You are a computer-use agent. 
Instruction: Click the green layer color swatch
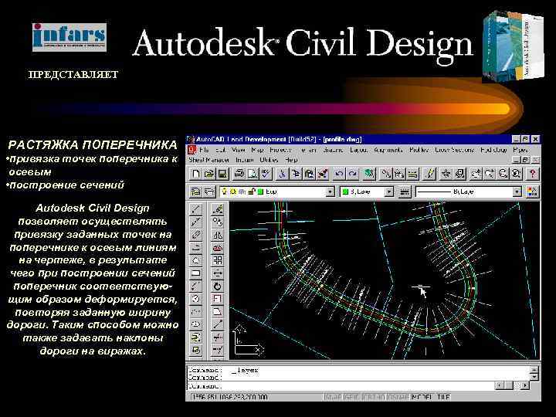(261, 192)
